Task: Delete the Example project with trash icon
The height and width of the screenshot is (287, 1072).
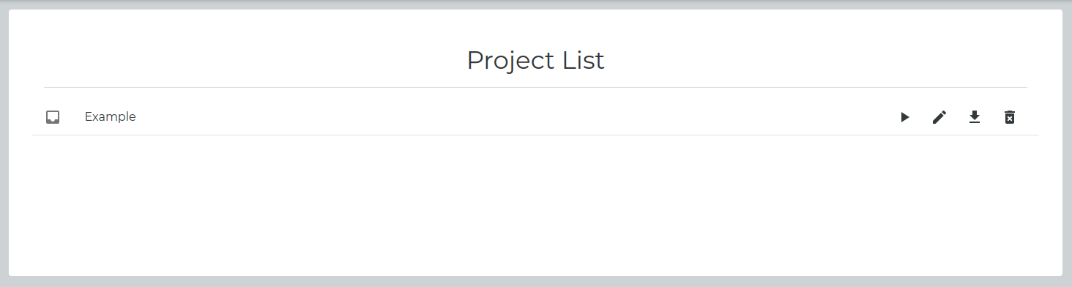Action: coord(1010,117)
